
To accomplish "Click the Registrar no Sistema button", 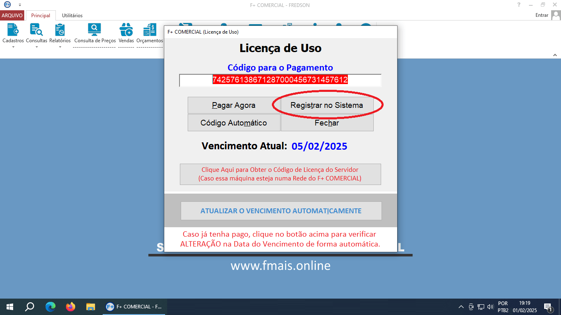I will point(326,105).
